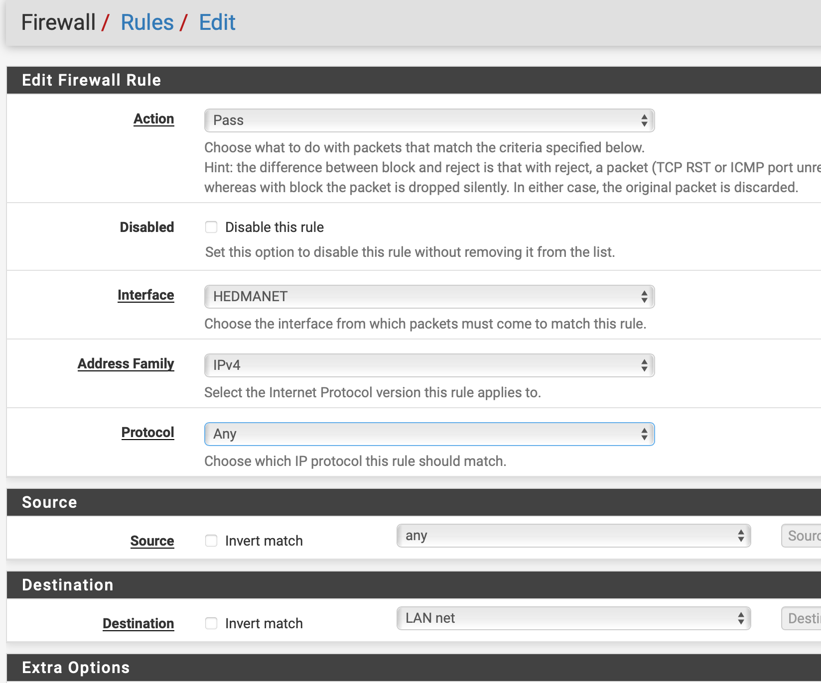Open the Rules breadcrumb link
This screenshot has width=821, height=683.
147,23
